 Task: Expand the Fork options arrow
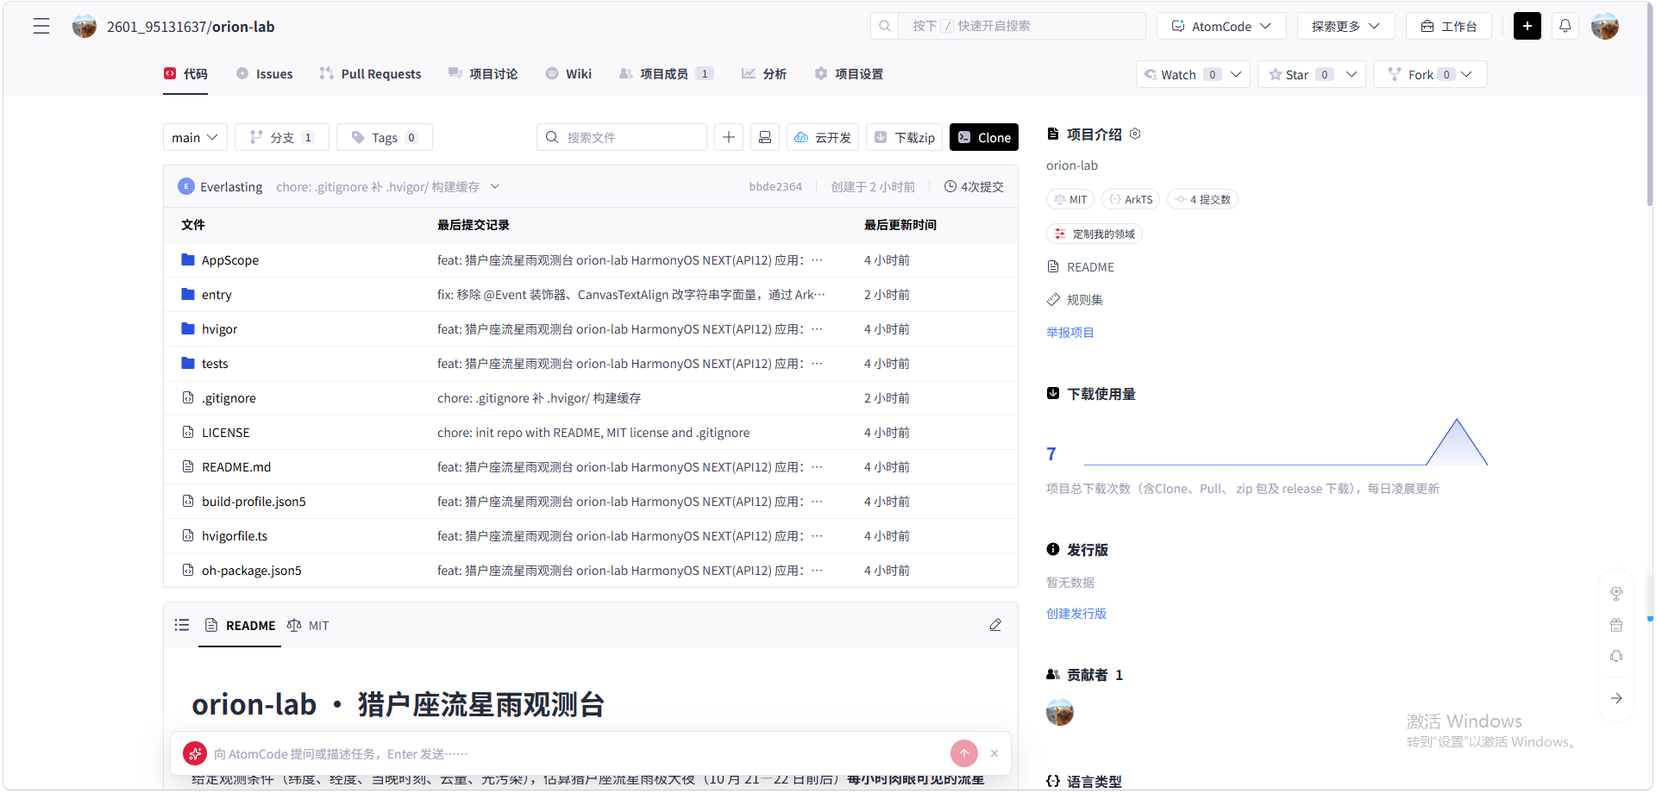tap(1466, 74)
